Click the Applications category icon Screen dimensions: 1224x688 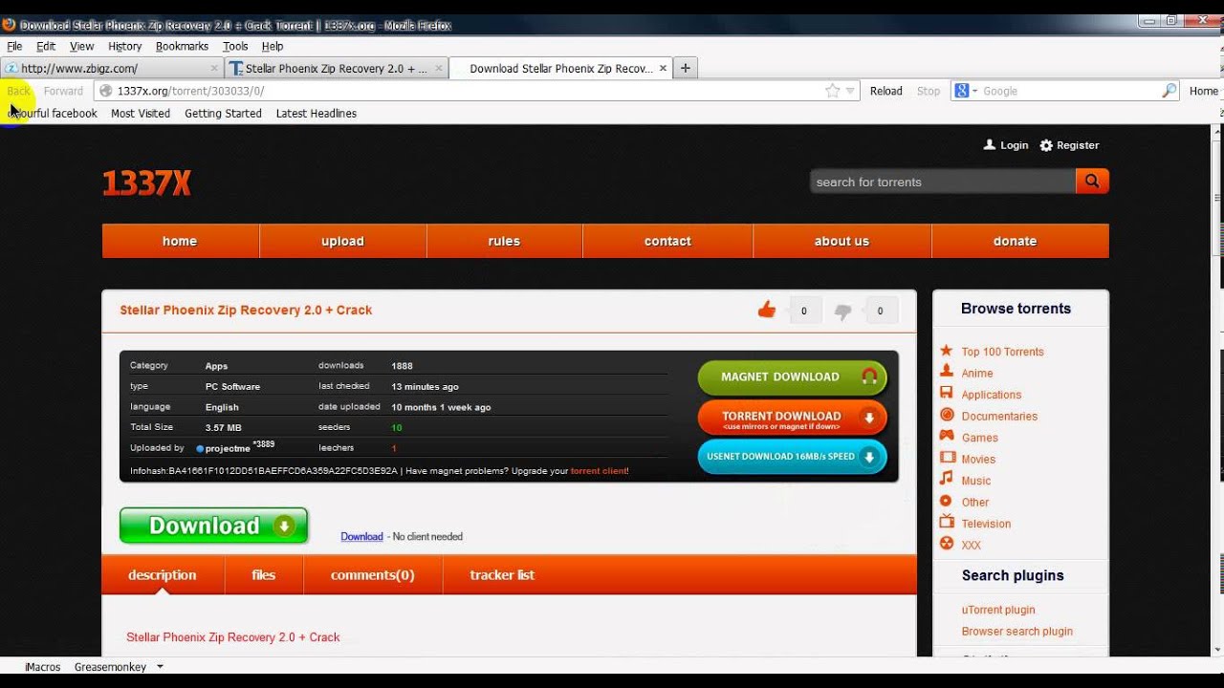pos(946,393)
